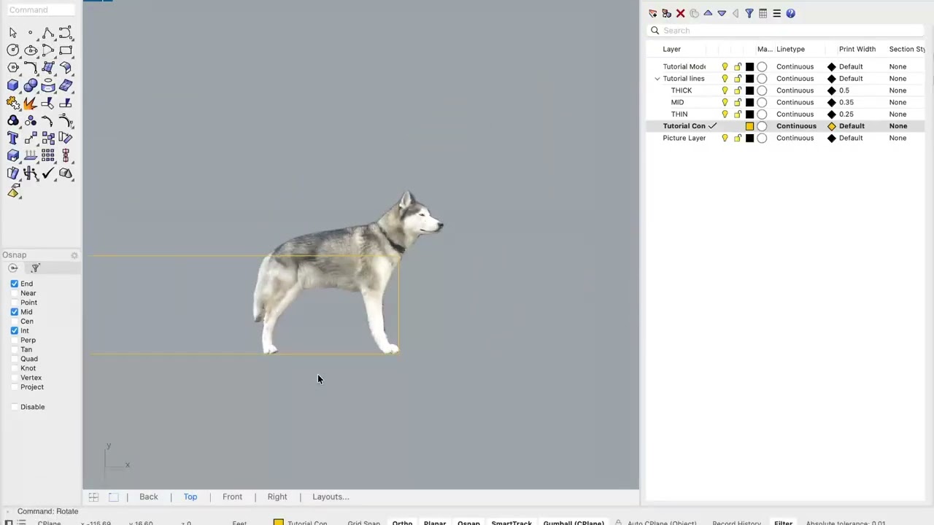The image size is (934, 525).
Task: Open the rectangular Array tool
Action: coord(48,155)
